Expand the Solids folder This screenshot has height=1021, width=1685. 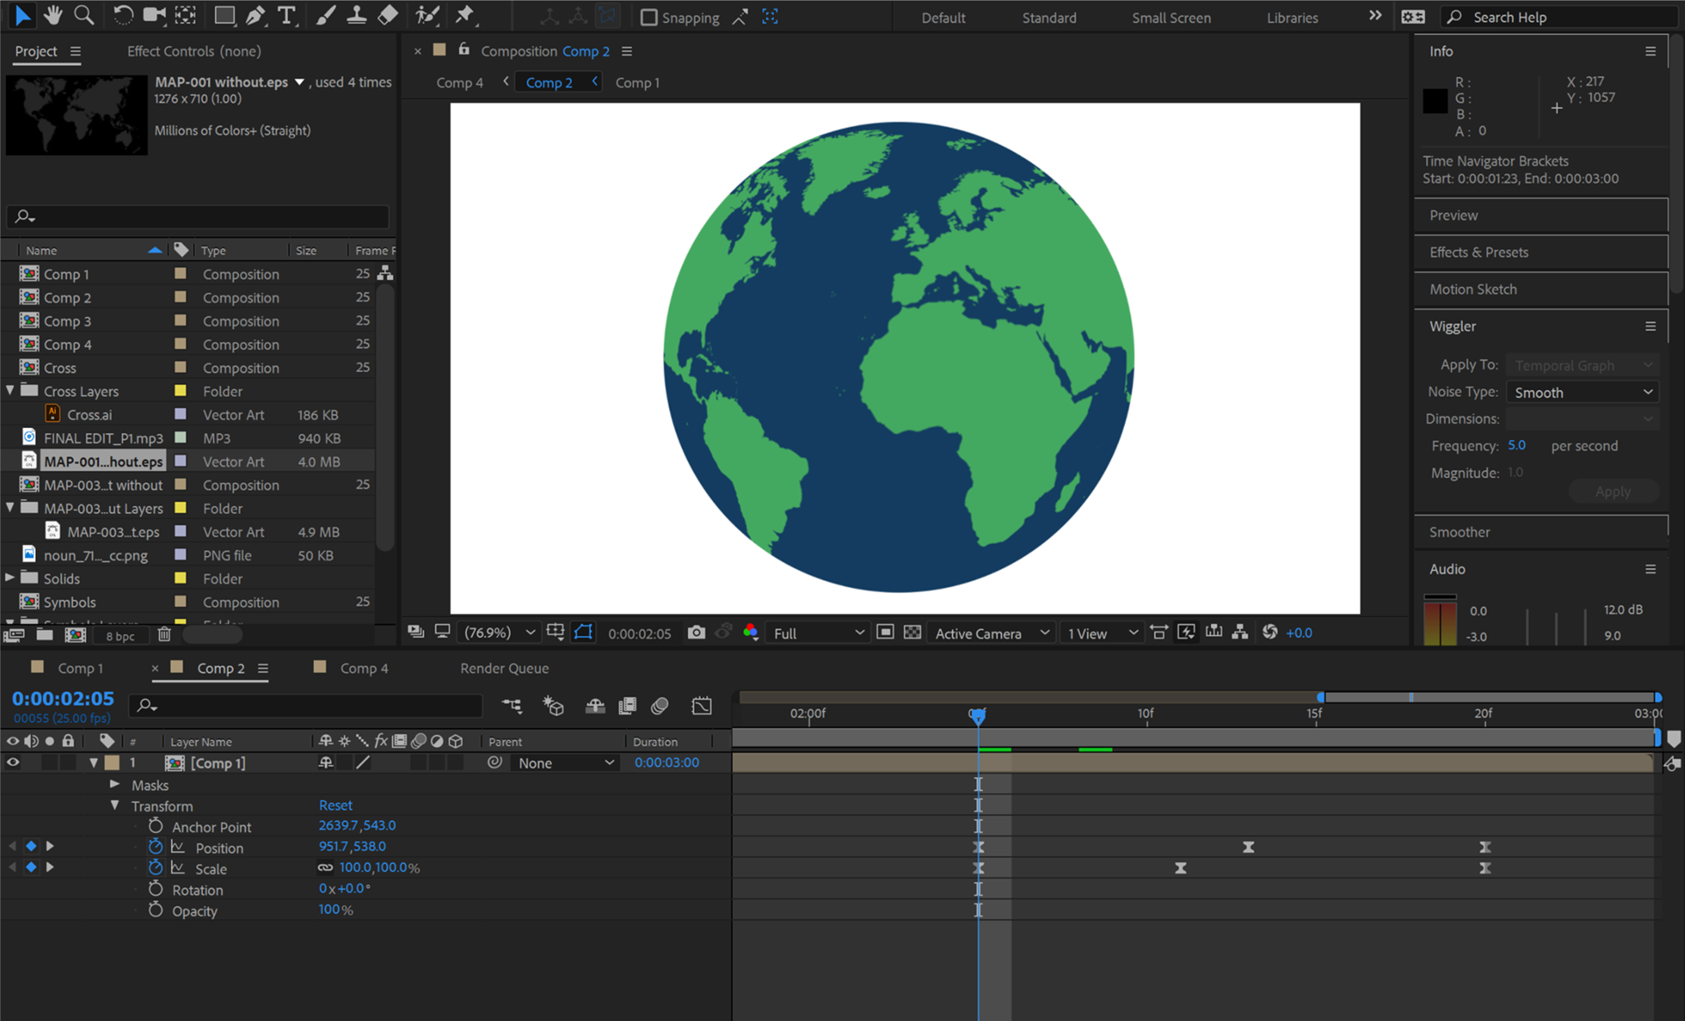point(10,577)
